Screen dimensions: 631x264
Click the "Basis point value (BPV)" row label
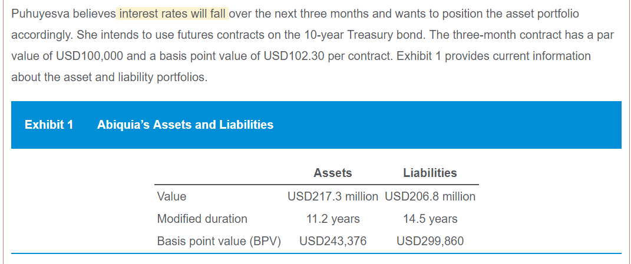[219, 241]
